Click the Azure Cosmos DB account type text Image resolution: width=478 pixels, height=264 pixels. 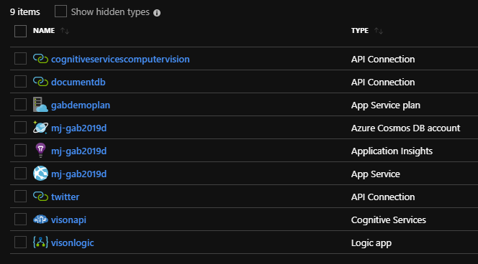(405, 128)
